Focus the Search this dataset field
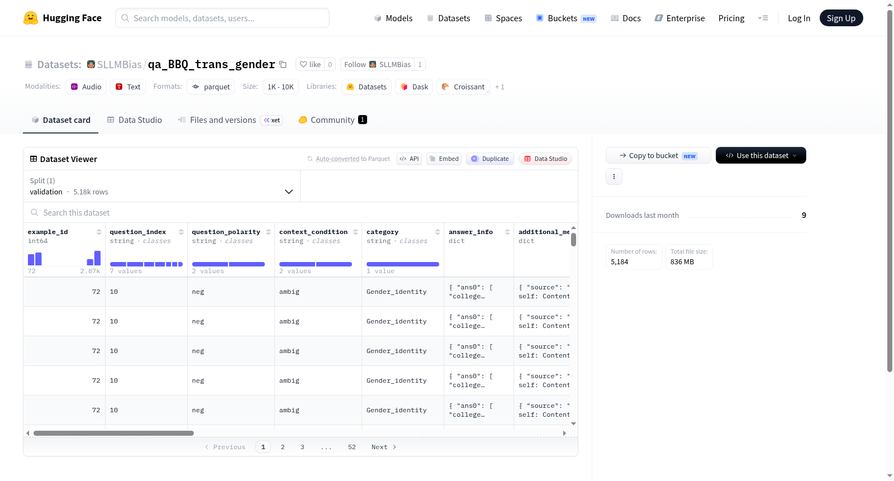The image size is (894, 481). tap(301, 212)
